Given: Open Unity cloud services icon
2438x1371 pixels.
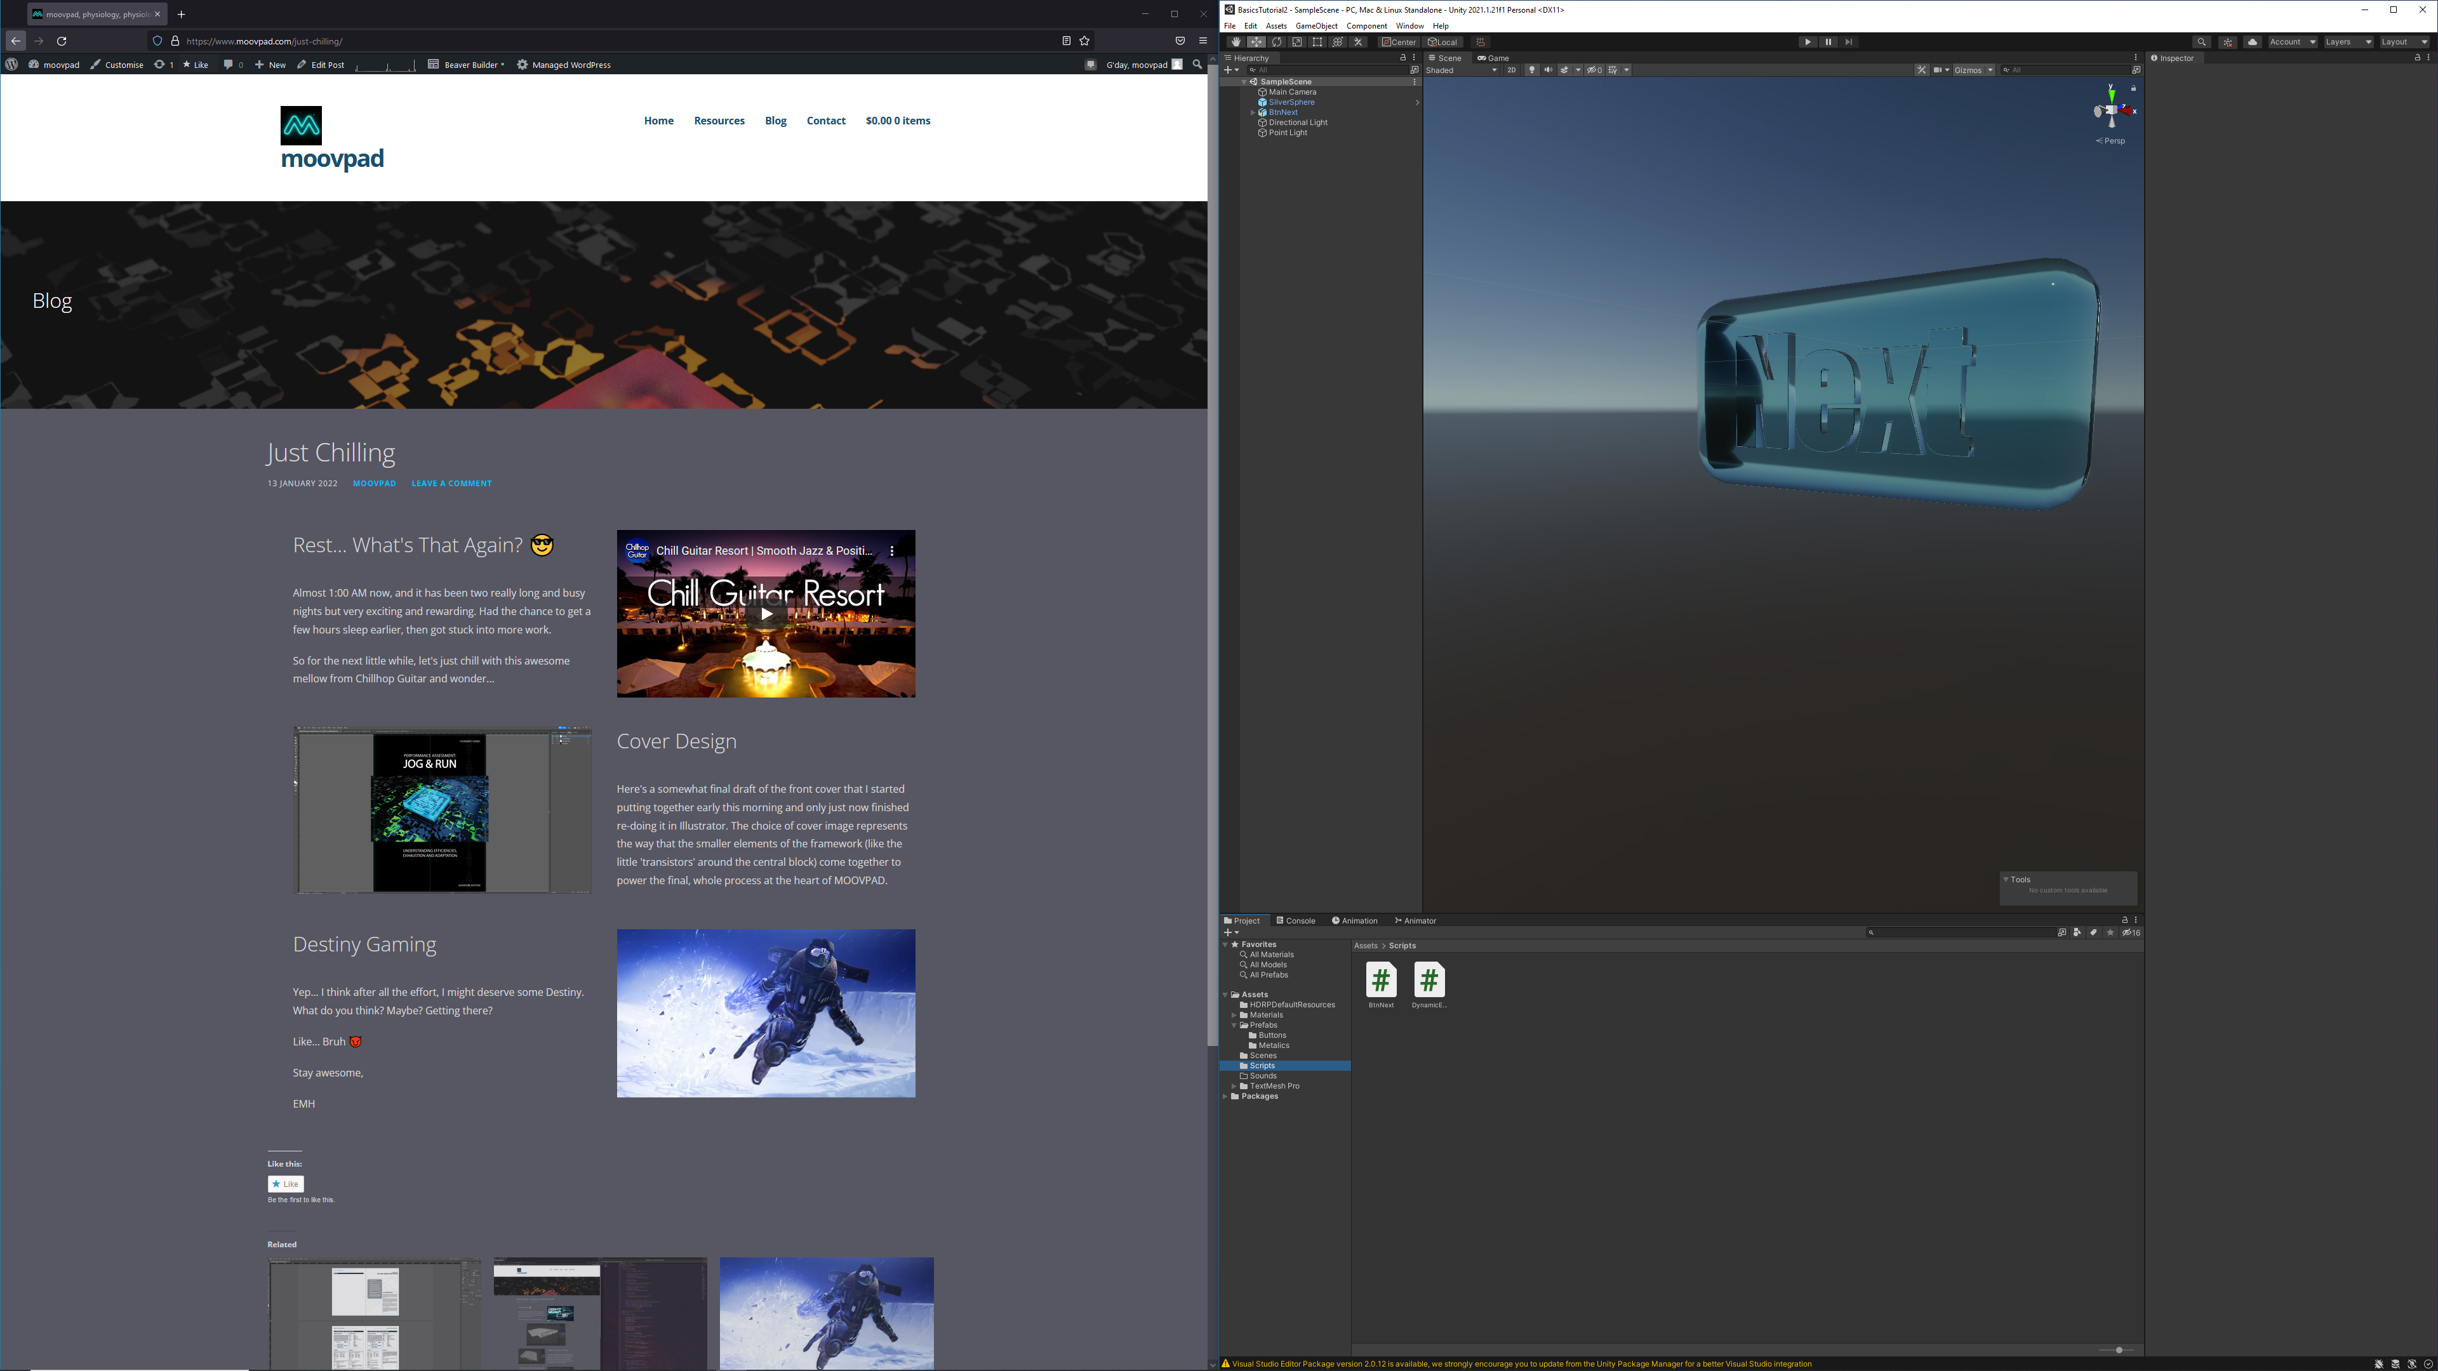Looking at the screenshot, I should pyautogui.click(x=2253, y=42).
